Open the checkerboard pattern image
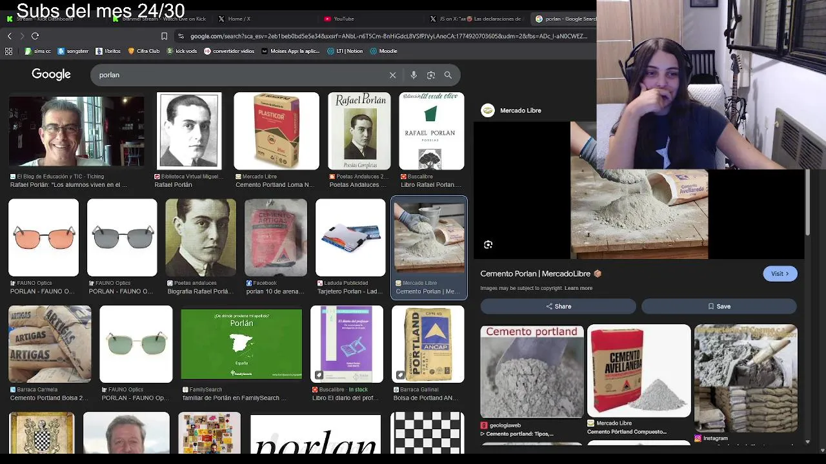This screenshot has height=464, width=826. (427, 433)
